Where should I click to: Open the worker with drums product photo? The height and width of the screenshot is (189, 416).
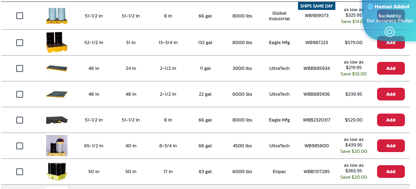pyautogui.click(x=57, y=146)
